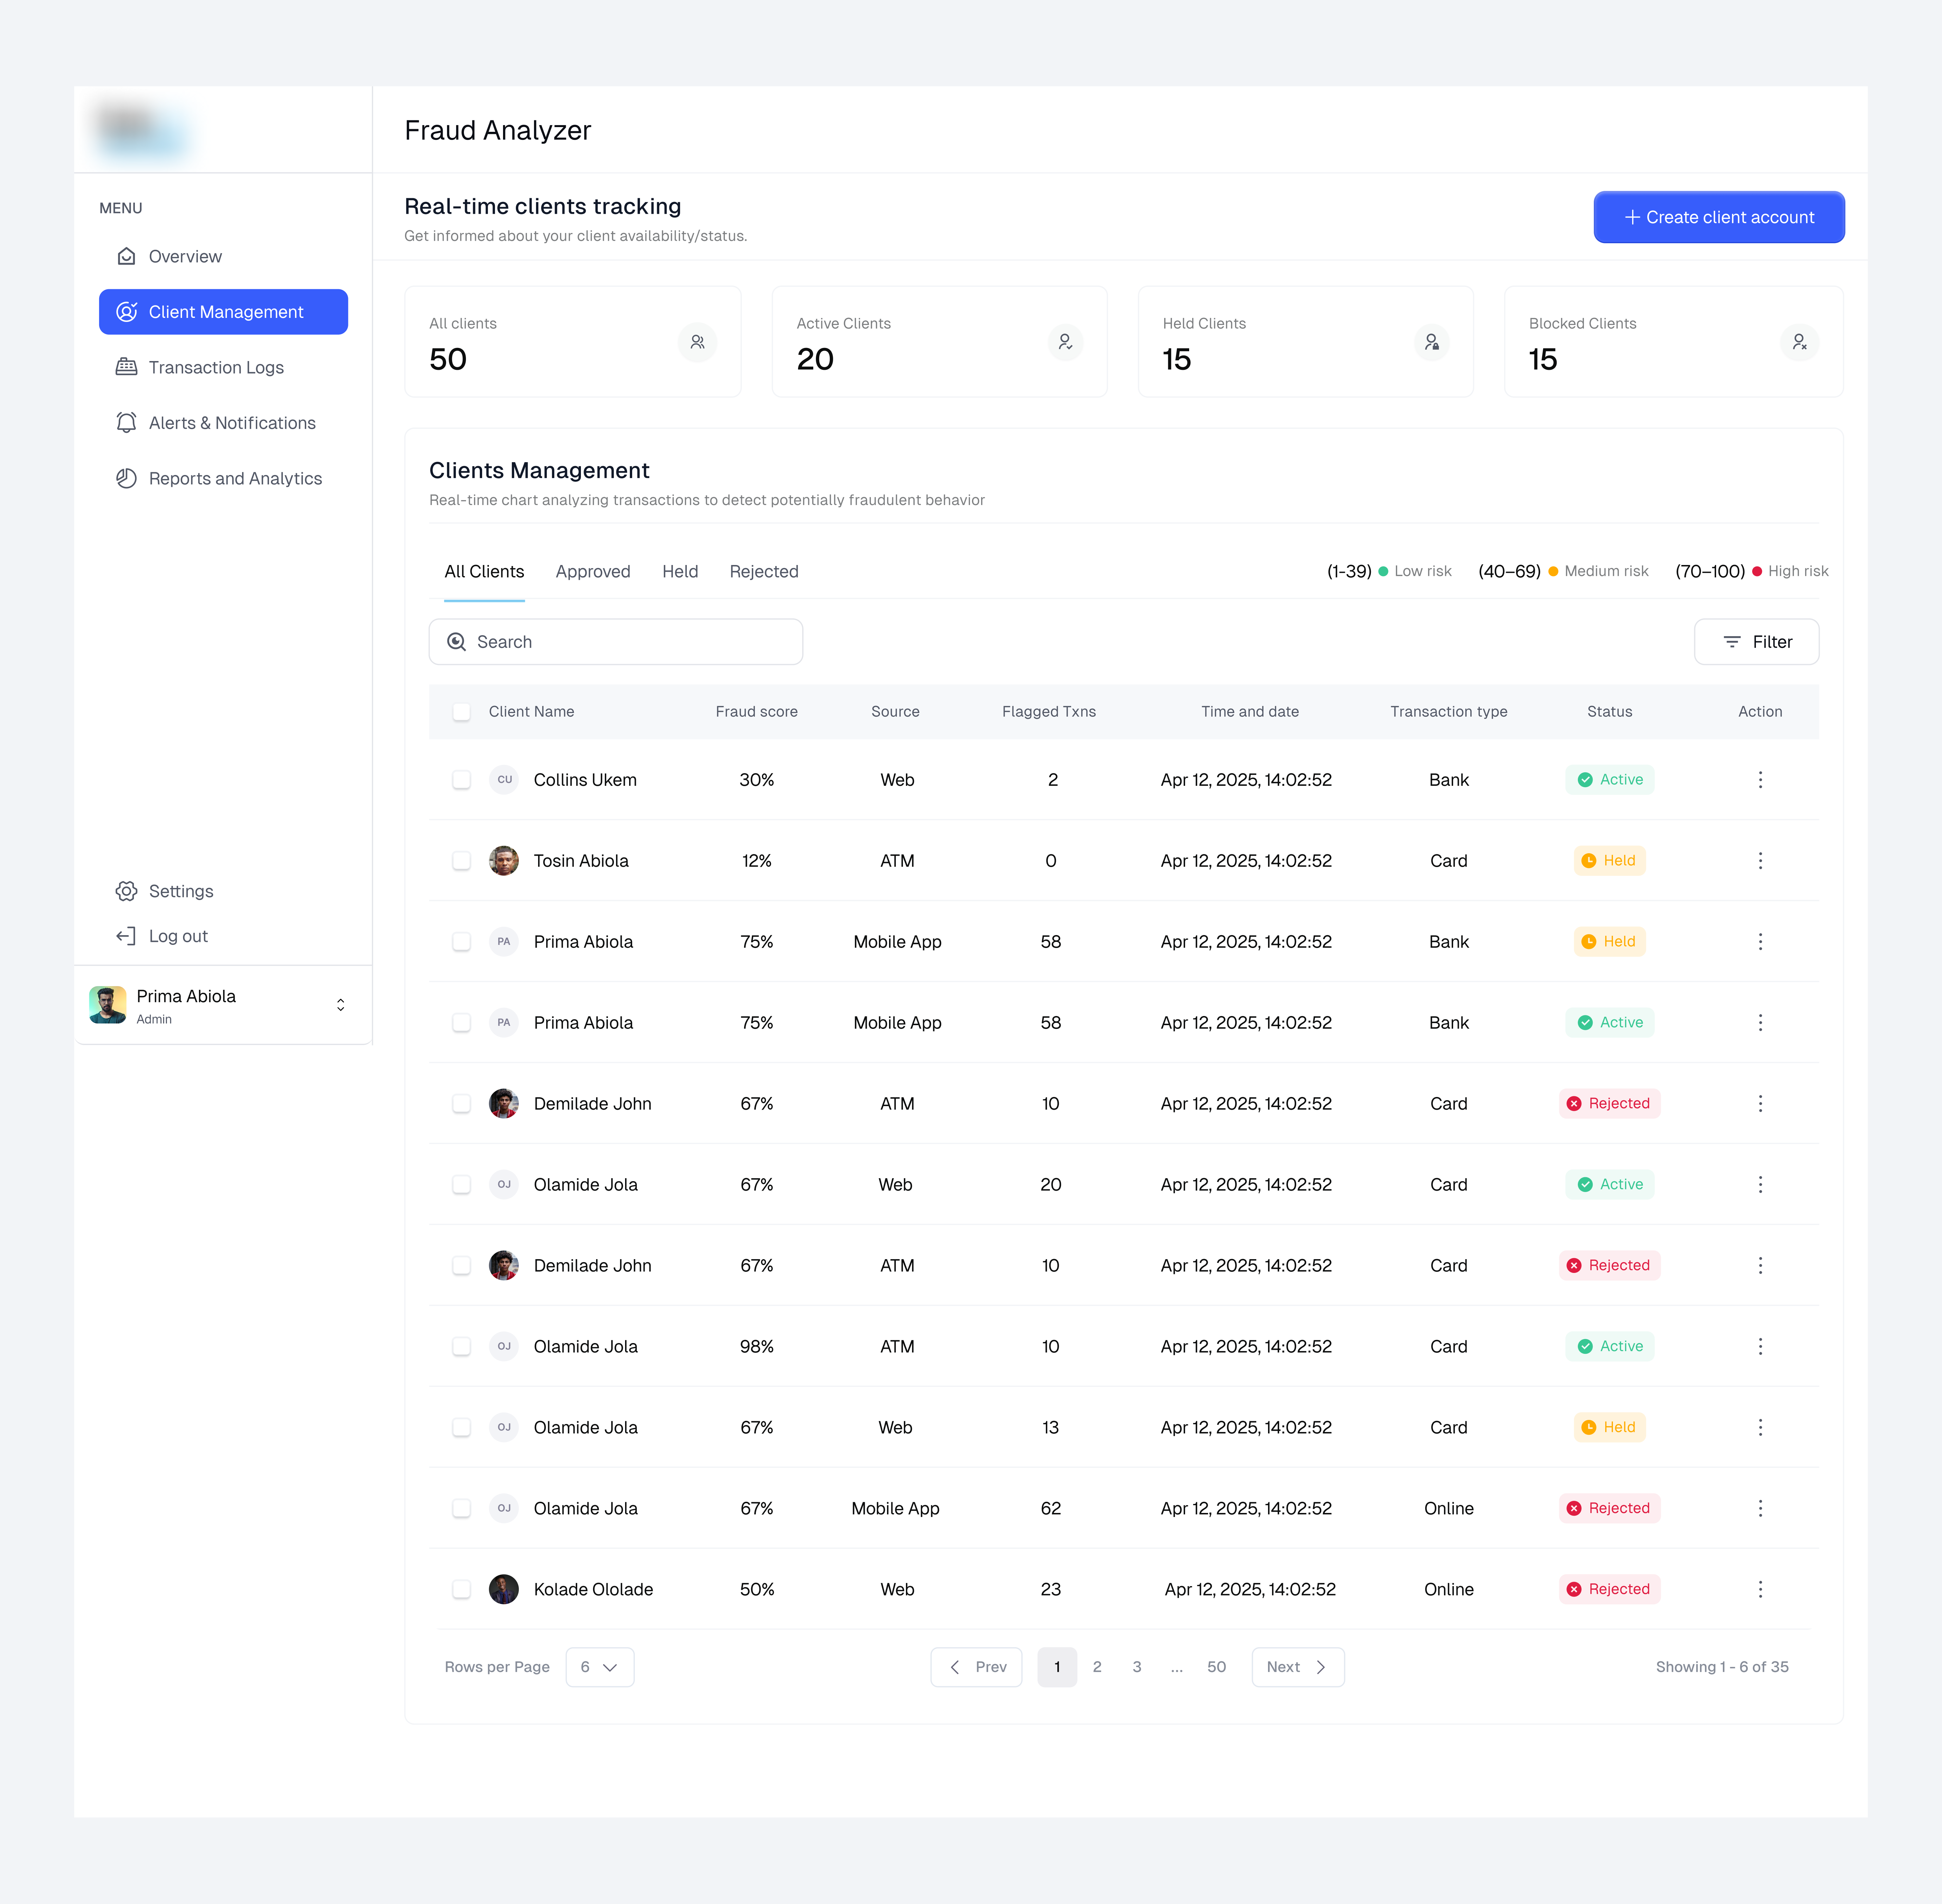Click the Log out icon

[x=126, y=936]
